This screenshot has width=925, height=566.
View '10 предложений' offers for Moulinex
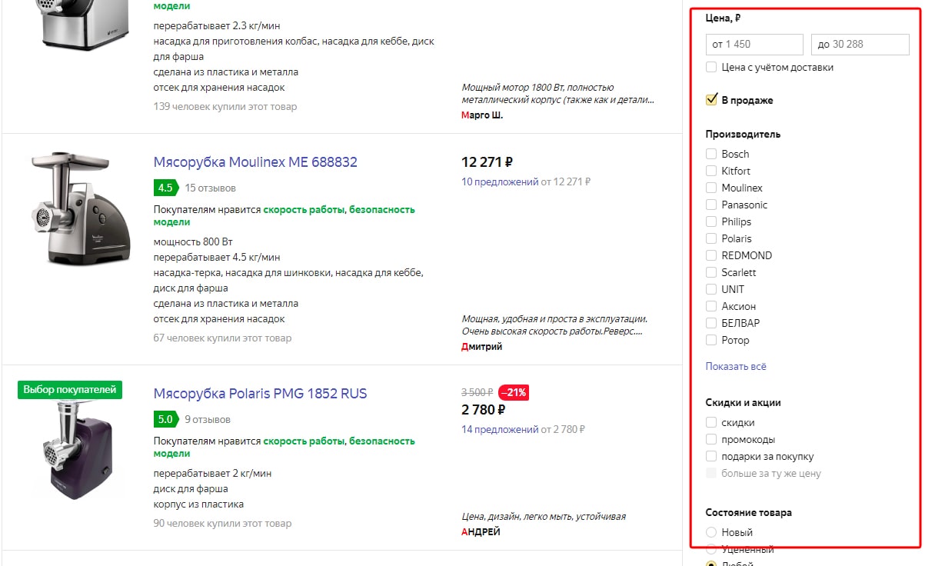click(500, 182)
